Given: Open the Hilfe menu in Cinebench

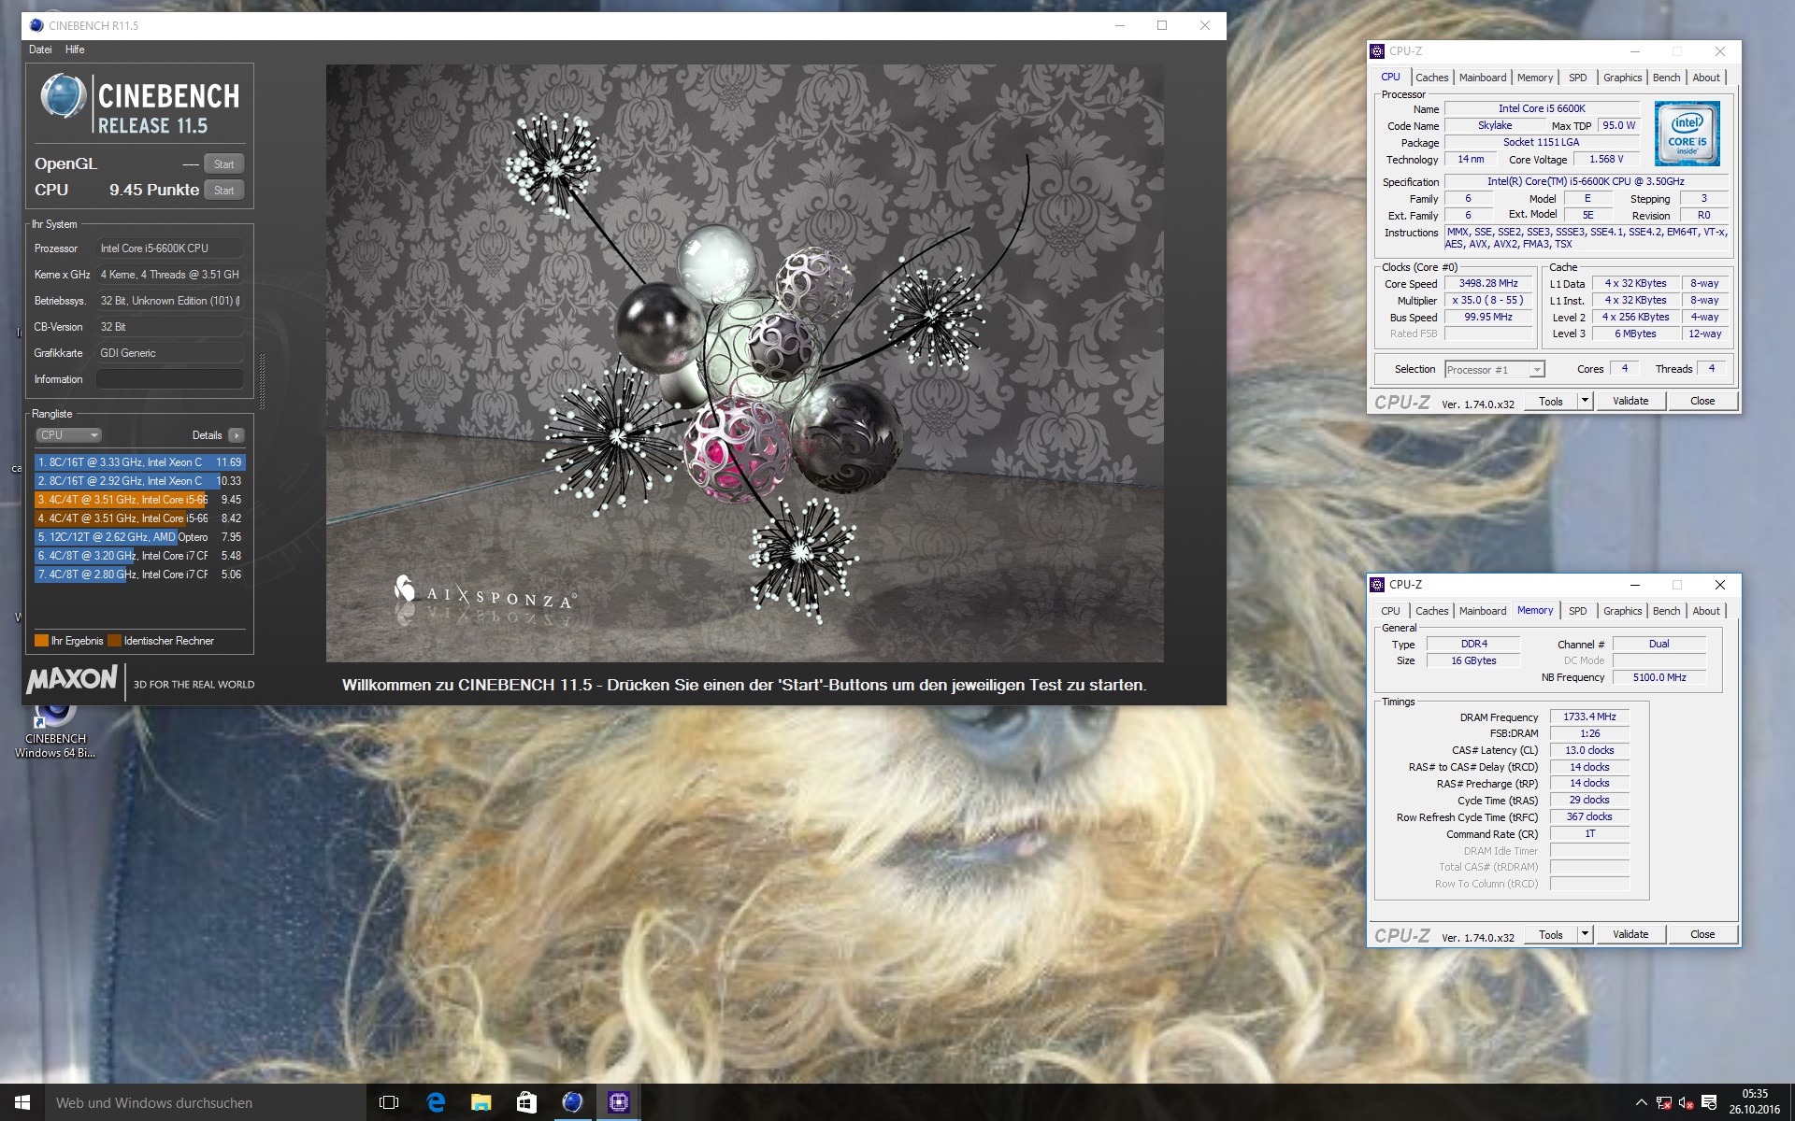Looking at the screenshot, I should point(75,50).
